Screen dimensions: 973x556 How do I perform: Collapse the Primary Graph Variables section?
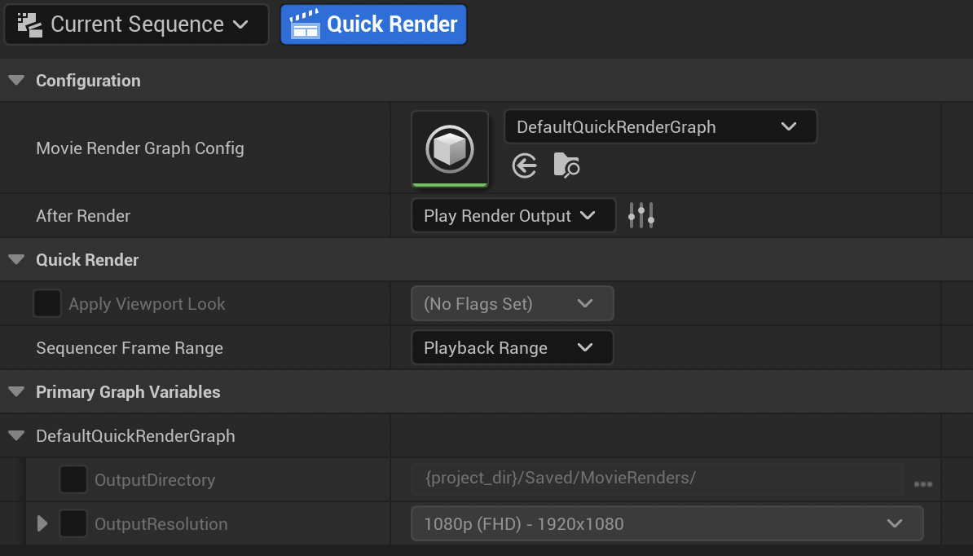[17, 392]
